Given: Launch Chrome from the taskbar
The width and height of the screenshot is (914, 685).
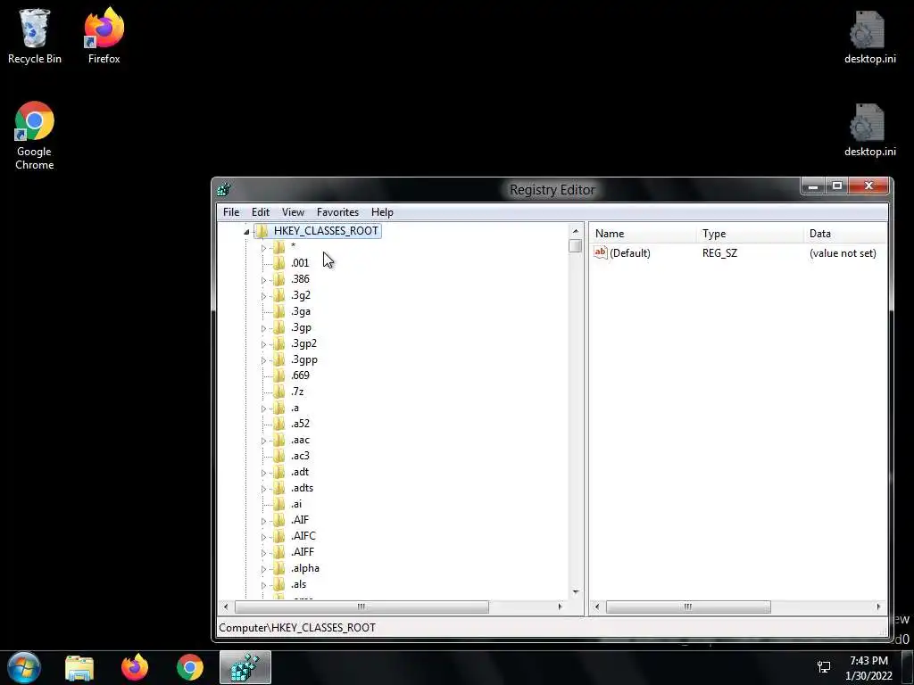Looking at the screenshot, I should tap(190, 667).
